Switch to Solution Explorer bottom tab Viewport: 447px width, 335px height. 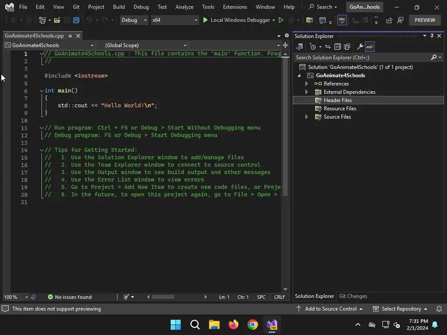point(314,296)
